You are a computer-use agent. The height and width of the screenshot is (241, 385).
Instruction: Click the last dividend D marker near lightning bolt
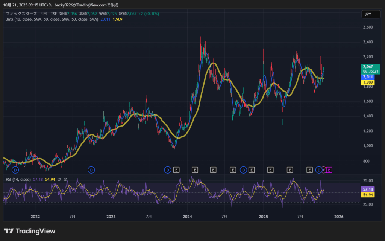tap(319, 170)
